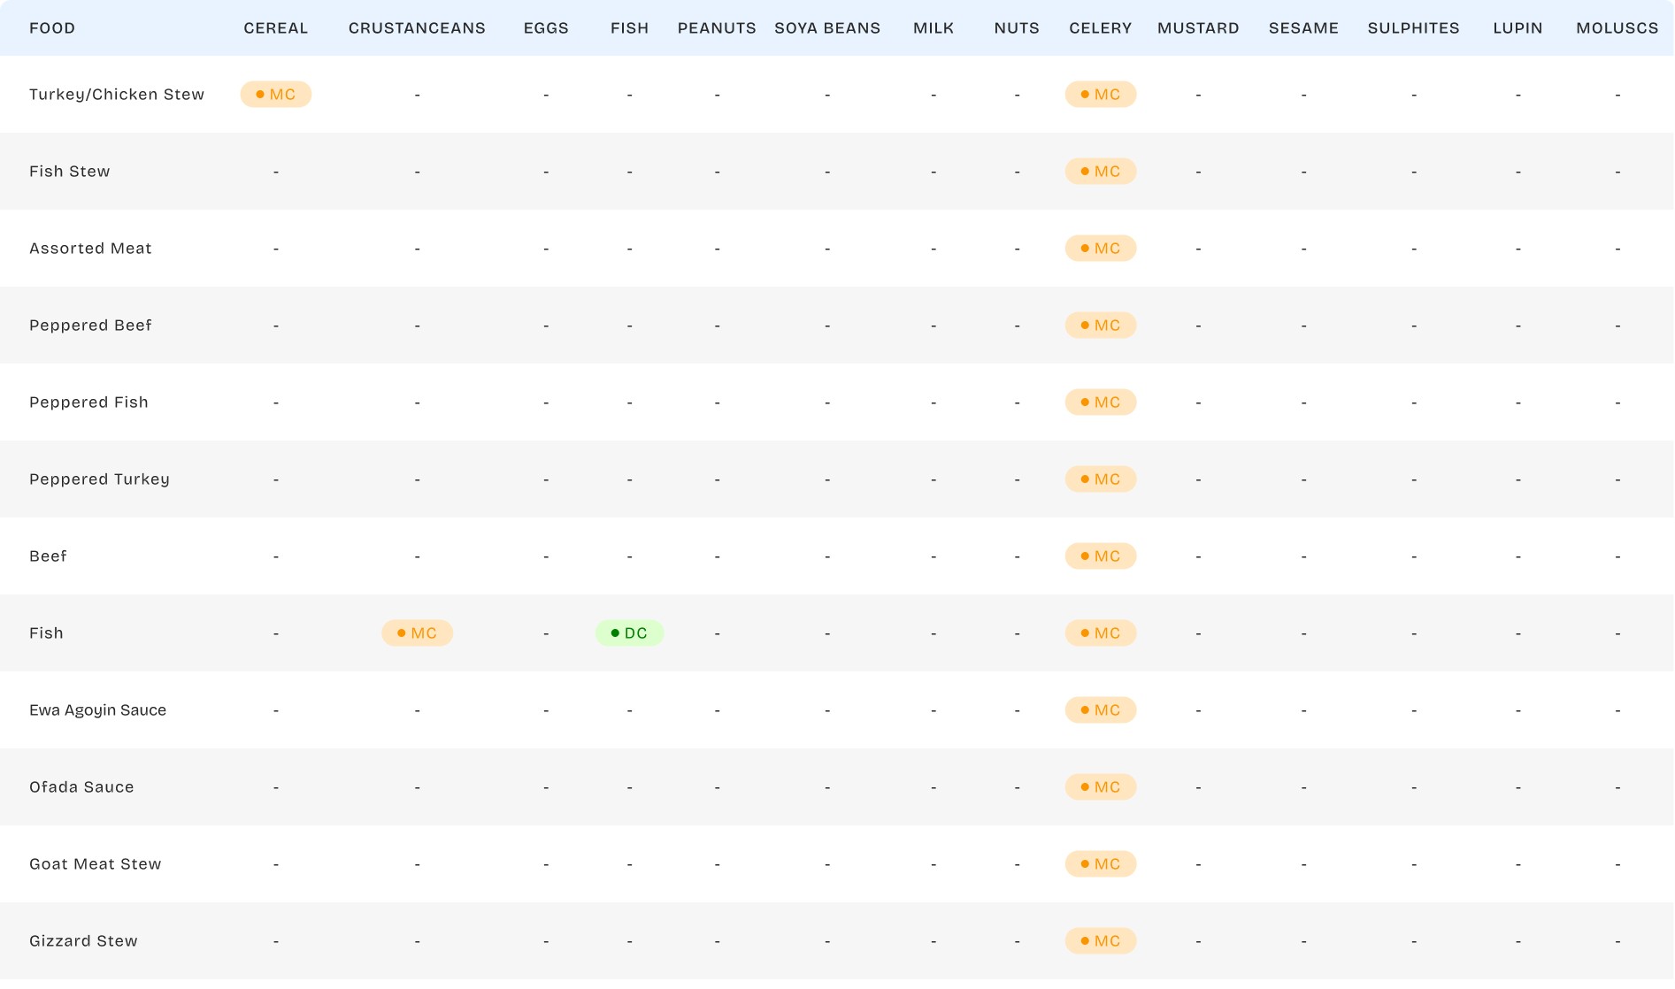
Task: Click Celery MC badge for Ewa Agoyin Sauce
Action: pyautogui.click(x=1100, y=710)
